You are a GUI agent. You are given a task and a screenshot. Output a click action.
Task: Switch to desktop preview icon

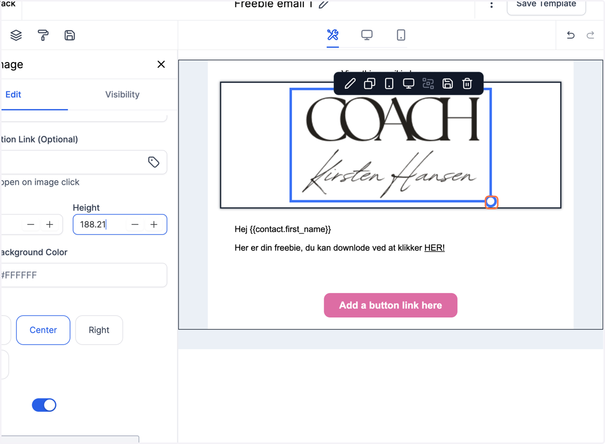pyautogui.click(x=367, y=35)
